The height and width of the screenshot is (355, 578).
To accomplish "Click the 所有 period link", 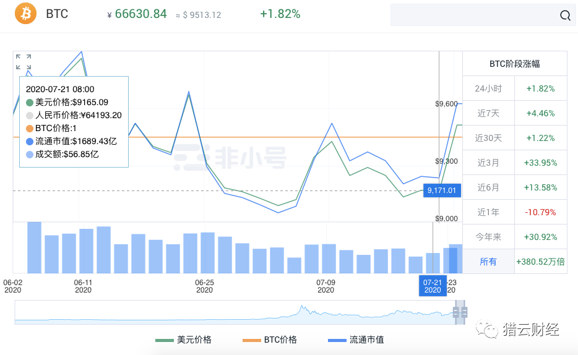I will coord(488,262).
